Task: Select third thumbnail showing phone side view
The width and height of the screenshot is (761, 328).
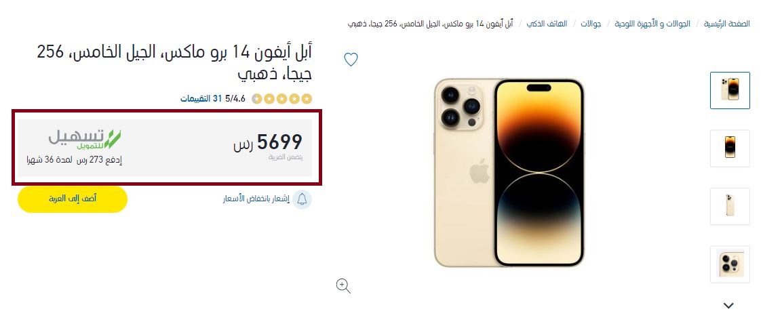Action: click(729, 206)
